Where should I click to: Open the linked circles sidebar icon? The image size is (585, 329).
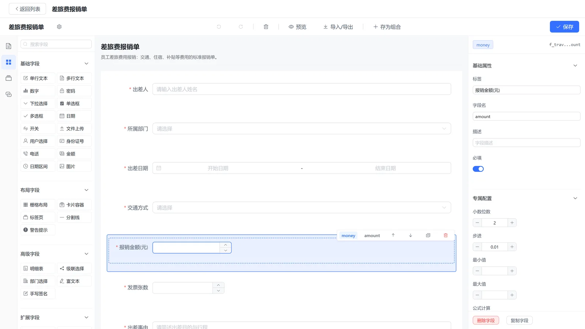(x=9, y=94)
